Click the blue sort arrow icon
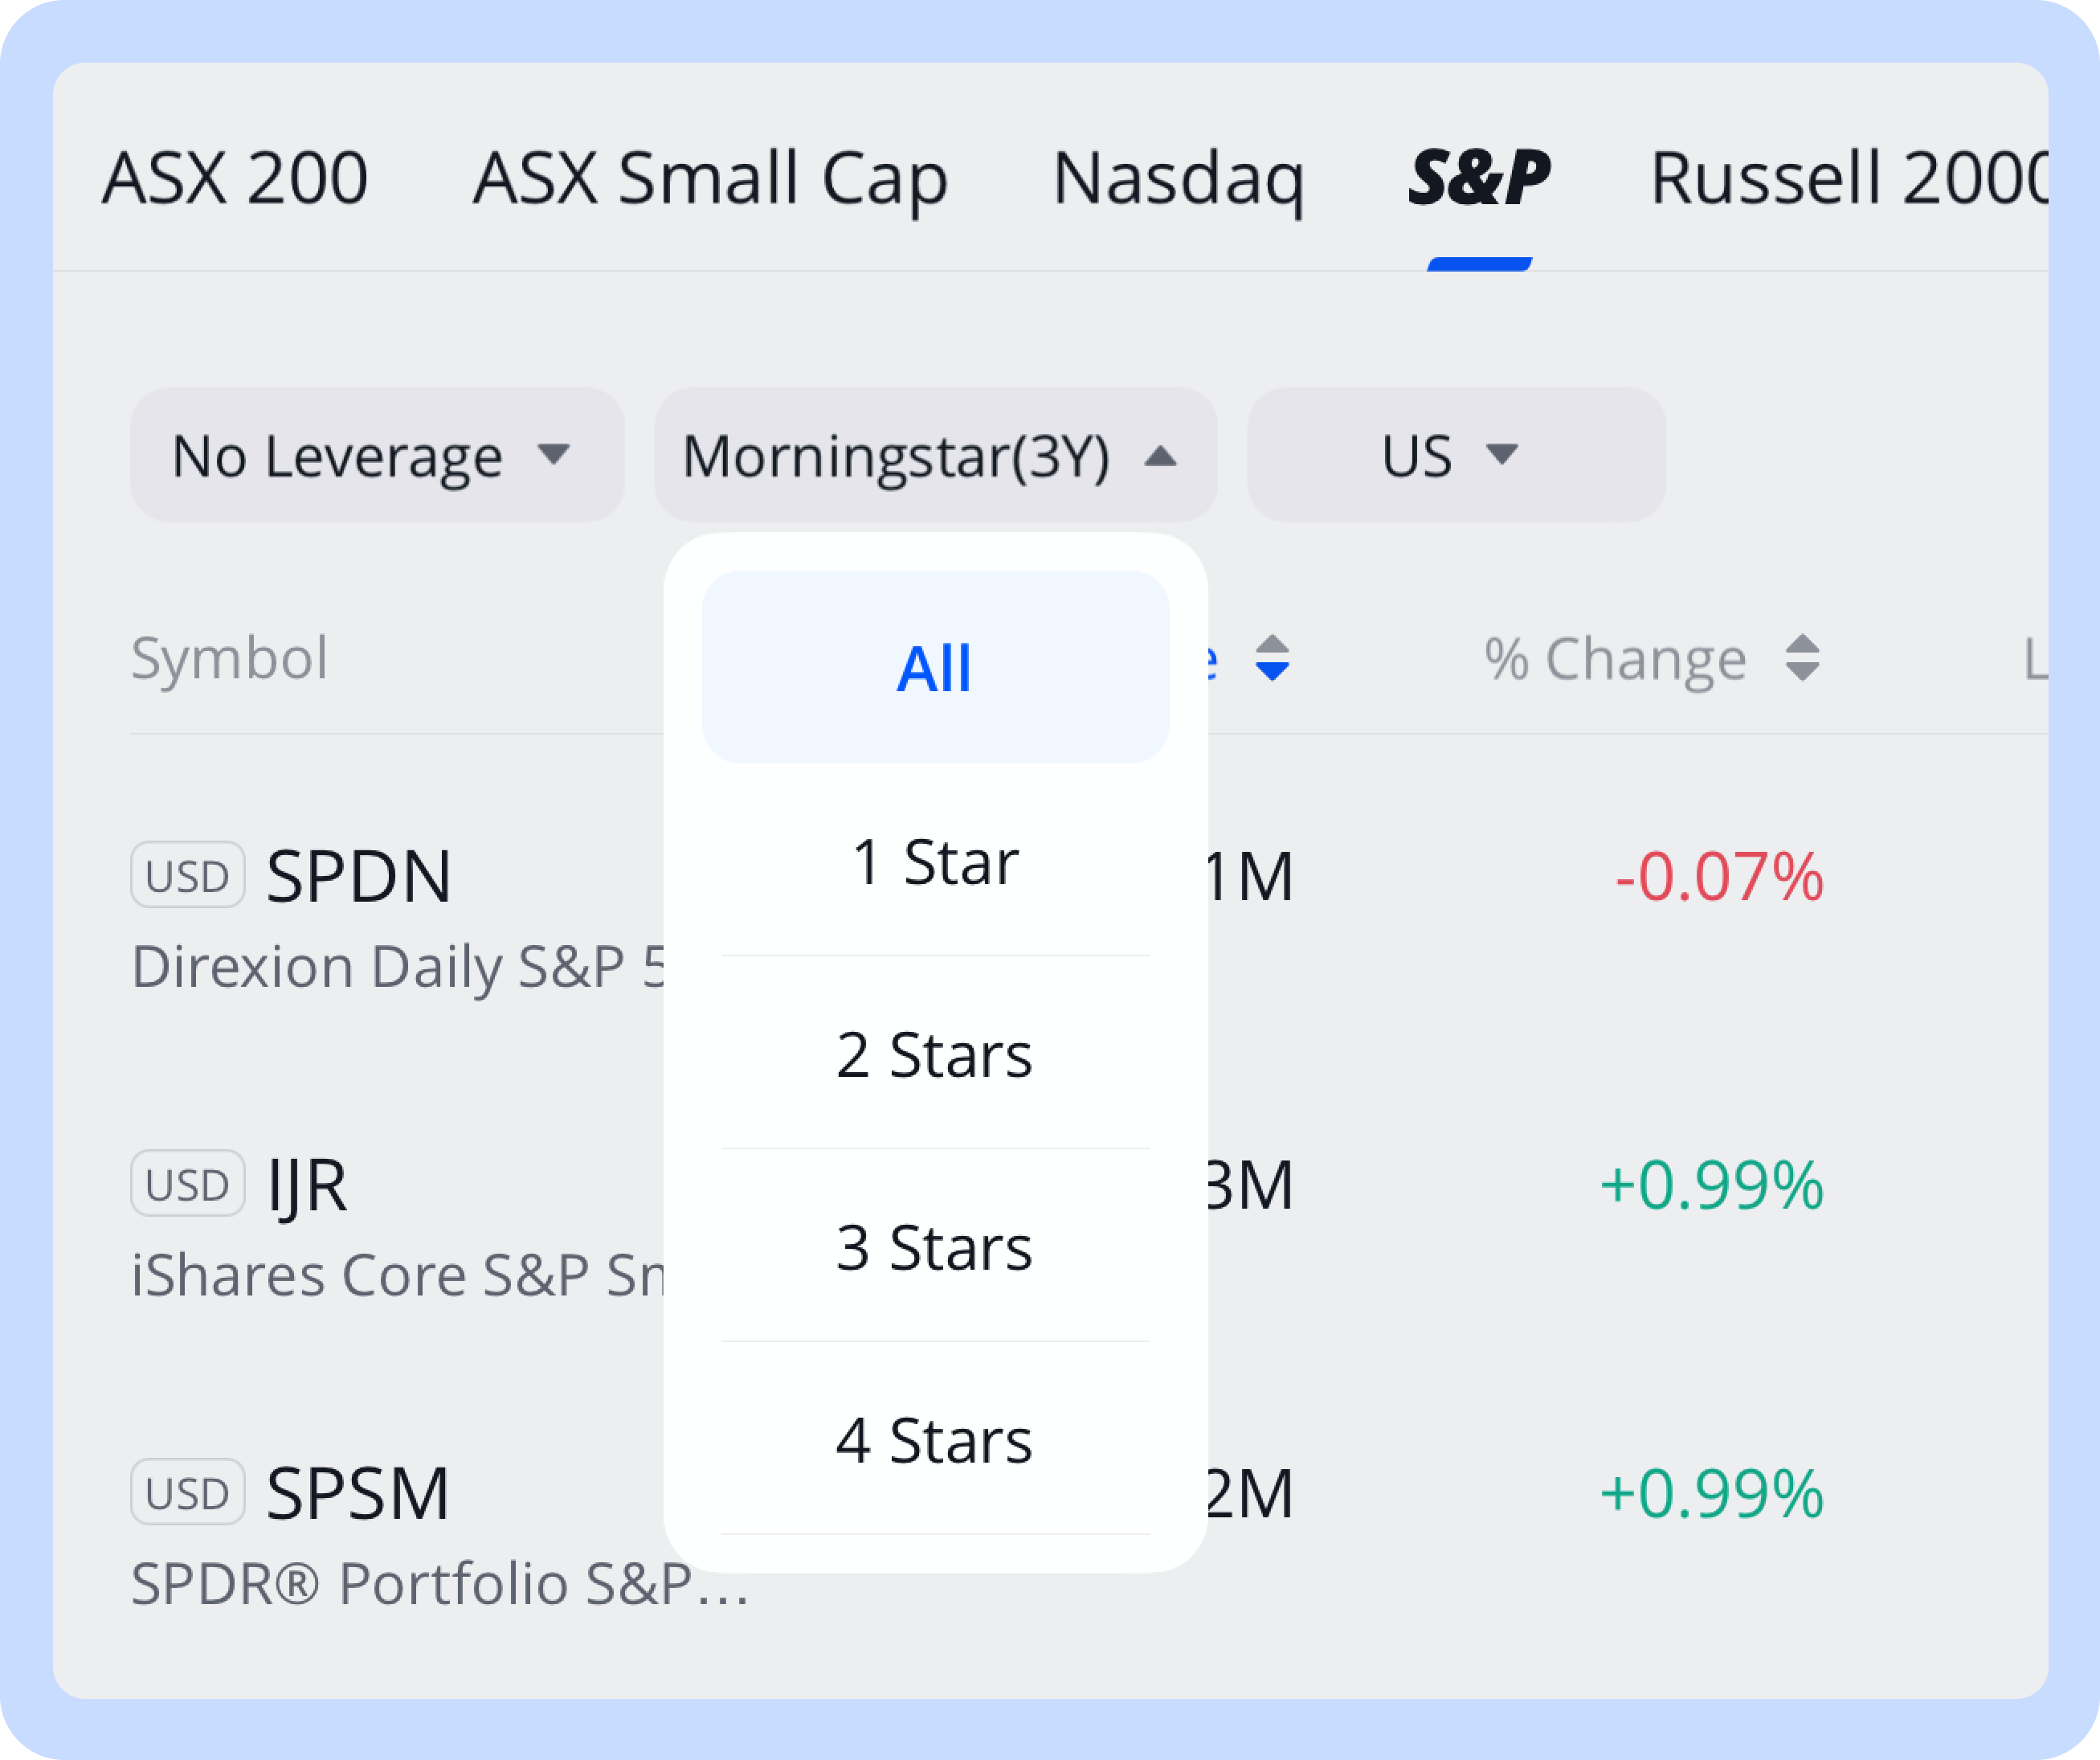Viewport: 2100px width, 1760px height. (1272, 658)
